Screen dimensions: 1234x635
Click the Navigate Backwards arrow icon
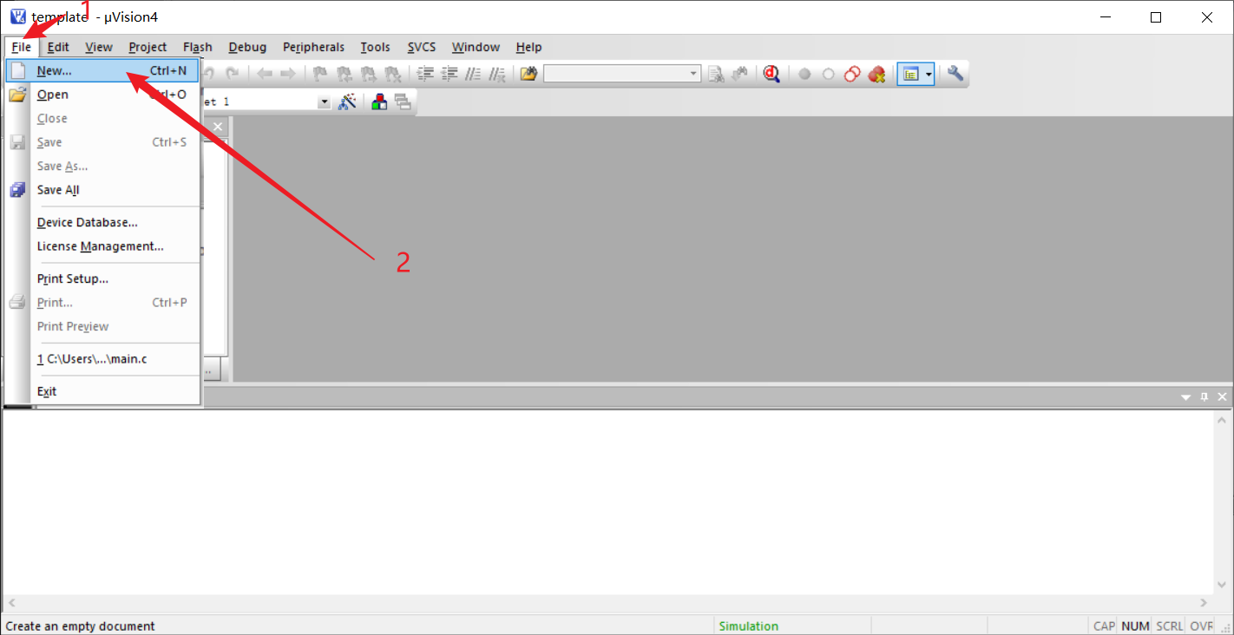(265, 74)
